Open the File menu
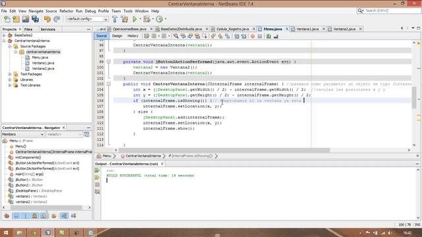422x237 pixels. pos(4,11)
